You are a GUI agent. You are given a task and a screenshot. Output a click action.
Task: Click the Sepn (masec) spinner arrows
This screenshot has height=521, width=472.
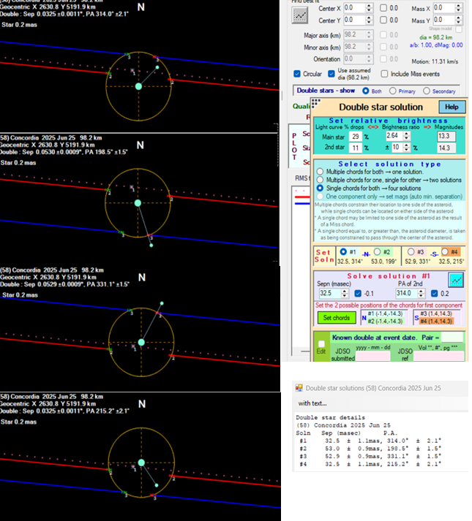pyautogui.click(x=345, y=294)
